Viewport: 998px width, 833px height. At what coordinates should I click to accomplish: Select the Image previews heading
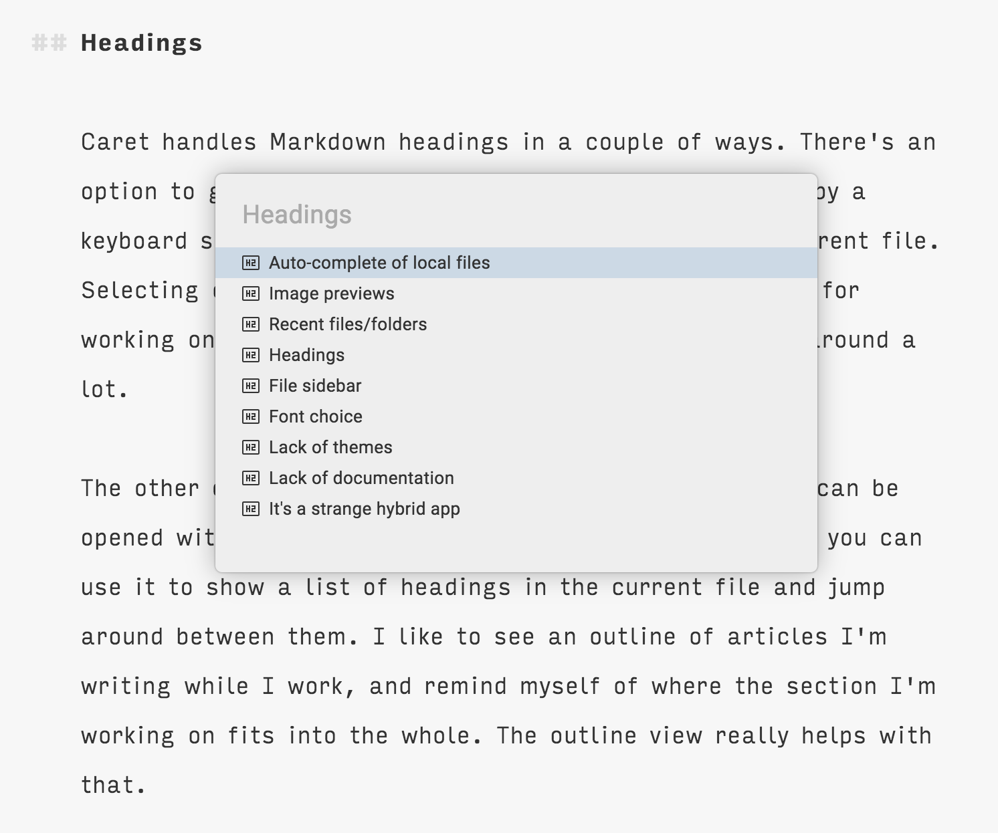[x=330, y=293]
